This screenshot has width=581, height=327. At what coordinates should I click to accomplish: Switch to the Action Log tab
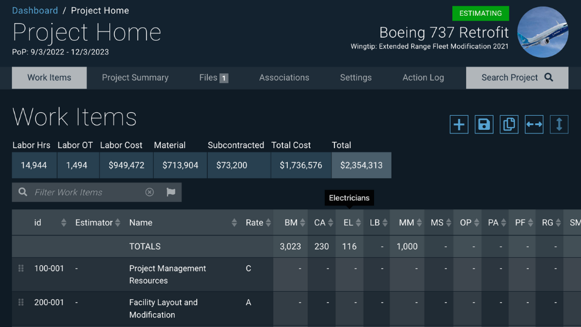[423, 78]
